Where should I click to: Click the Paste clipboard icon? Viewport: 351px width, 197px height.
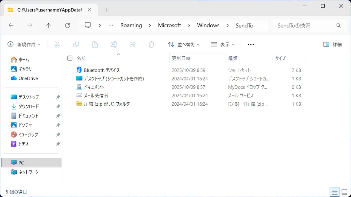click(x=95, y=44)
